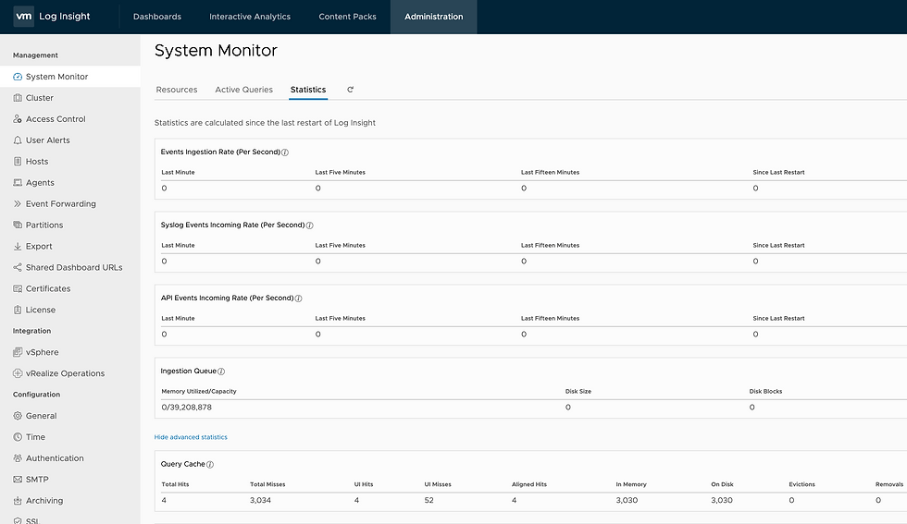Switch to the Resources tab
907x524 pixels.
pyautogui.click(x=177, y=90)
